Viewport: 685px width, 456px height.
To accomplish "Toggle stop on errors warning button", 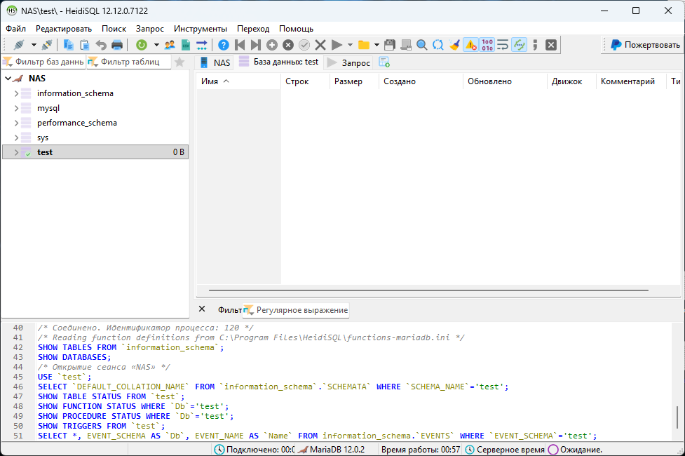I will click(x=470, y=45).
